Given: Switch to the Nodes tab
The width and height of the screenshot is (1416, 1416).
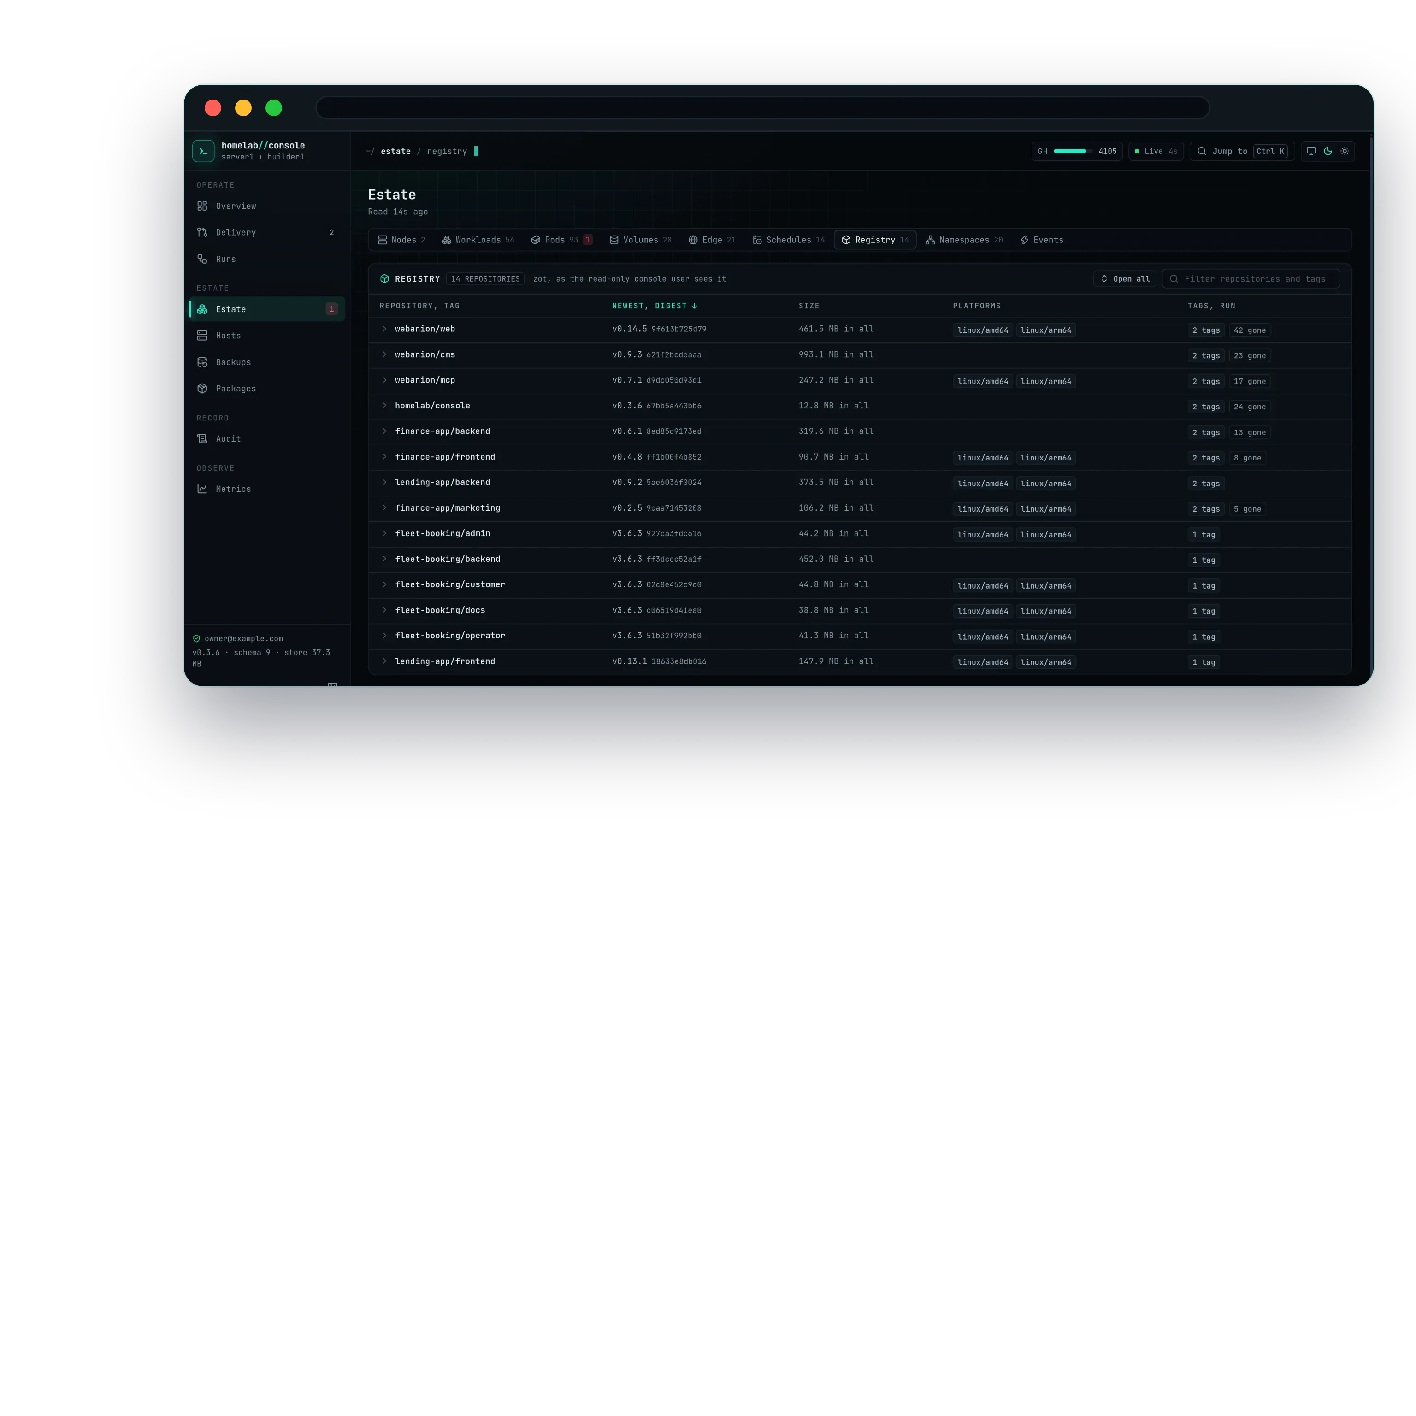Looking at the screenshot, I should tap(401, 240).
